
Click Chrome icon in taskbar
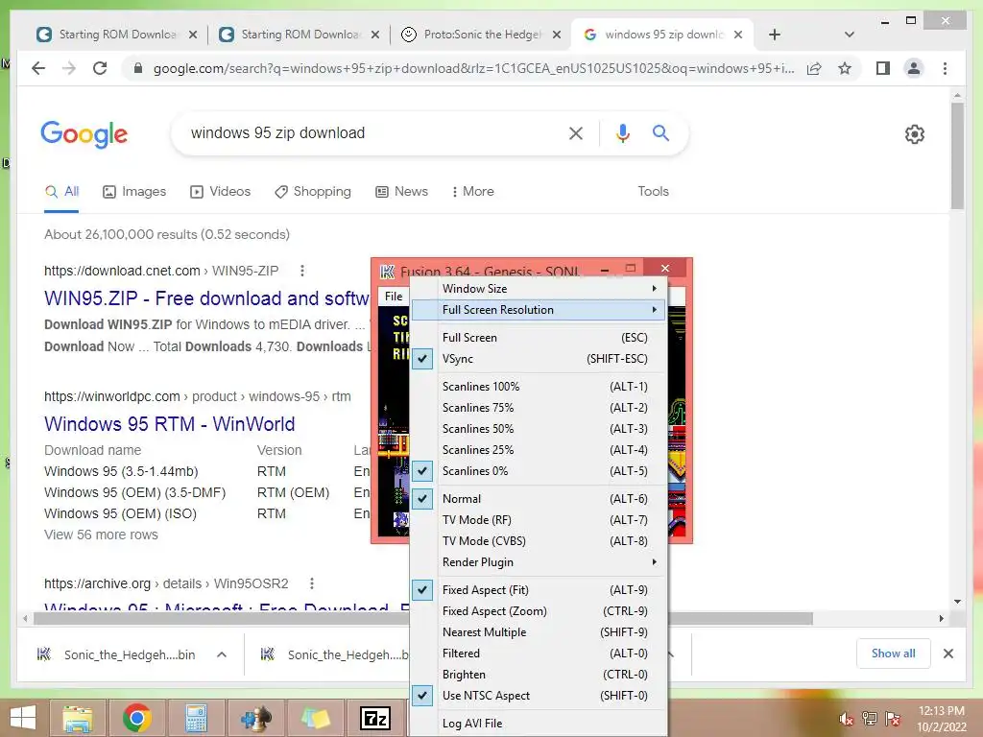137,718
